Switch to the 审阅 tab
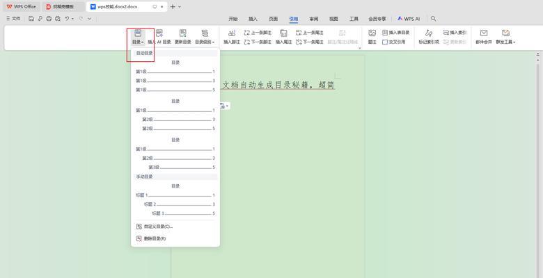The height and width of the screenshot is (278, 543). 314,19
